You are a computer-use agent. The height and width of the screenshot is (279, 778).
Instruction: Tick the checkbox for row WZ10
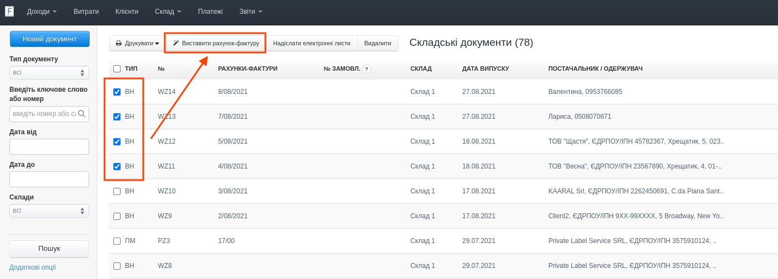(117, 191)
